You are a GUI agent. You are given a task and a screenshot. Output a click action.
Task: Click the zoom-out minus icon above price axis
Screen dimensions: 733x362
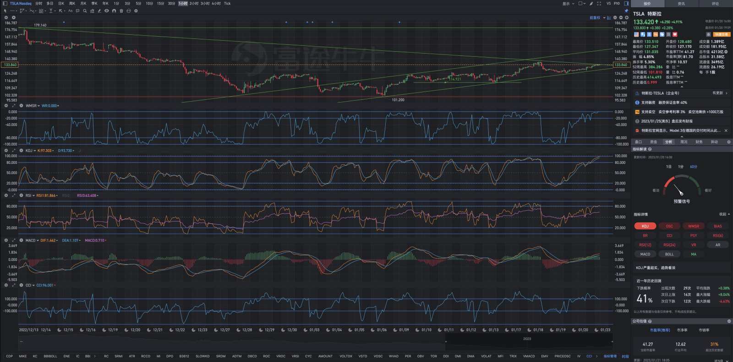(x=621, y=17)
